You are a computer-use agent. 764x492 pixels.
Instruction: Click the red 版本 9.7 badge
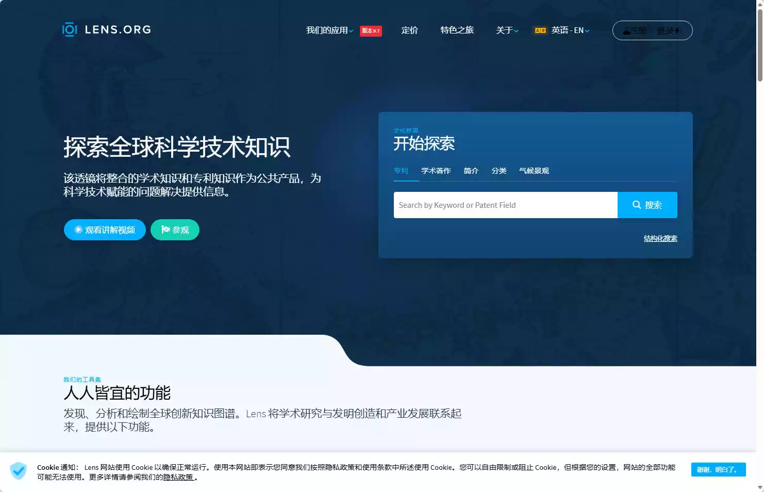click(x=371, y=31)
